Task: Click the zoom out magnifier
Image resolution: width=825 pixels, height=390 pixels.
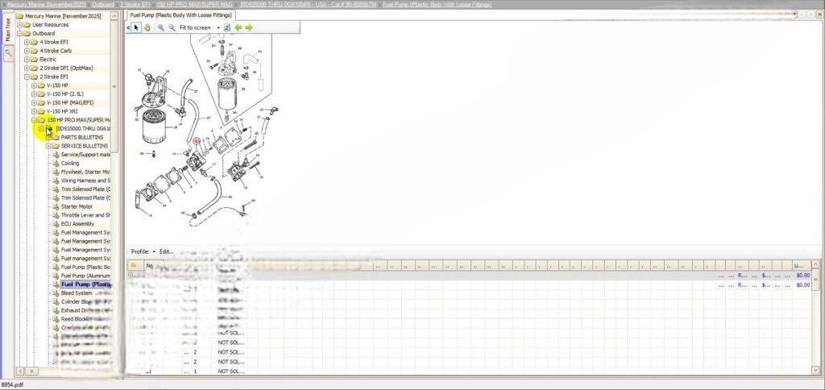Action: pos(172,27)
